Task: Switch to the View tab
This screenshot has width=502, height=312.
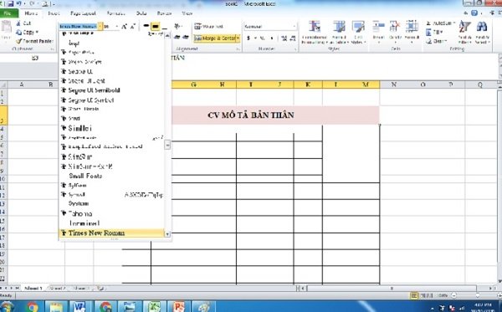Action: tap(187, 13)
